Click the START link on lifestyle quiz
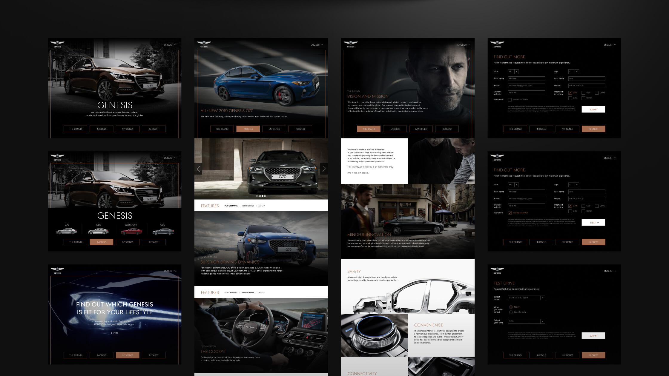 [x=114, y=333]
